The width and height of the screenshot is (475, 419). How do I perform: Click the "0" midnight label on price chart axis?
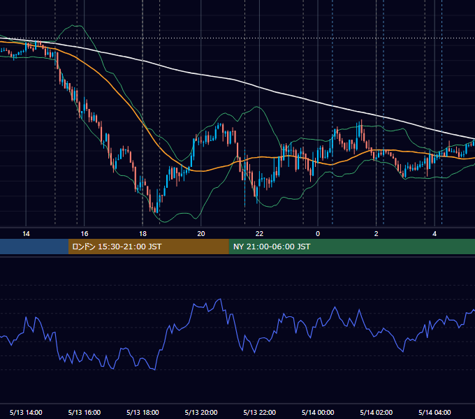click(x=318, y=234)
